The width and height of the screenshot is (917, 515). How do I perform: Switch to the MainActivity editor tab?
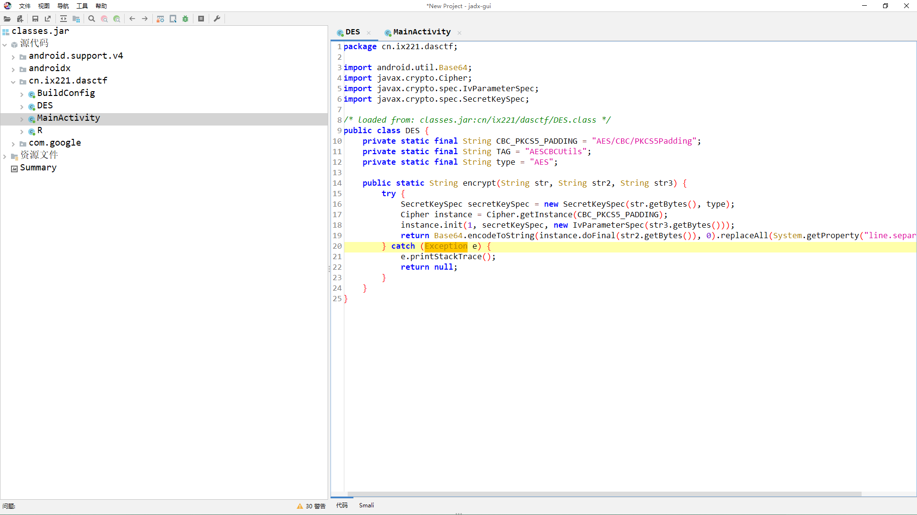(422, 32)
